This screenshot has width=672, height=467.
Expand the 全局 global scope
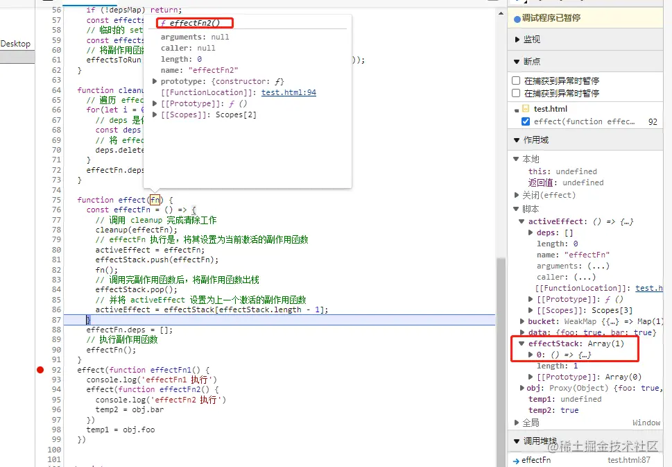click(x=516, y=423)
